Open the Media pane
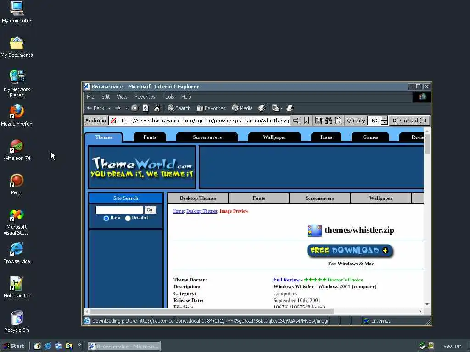This screenshot has height=352, width=470. coord(242,108)
